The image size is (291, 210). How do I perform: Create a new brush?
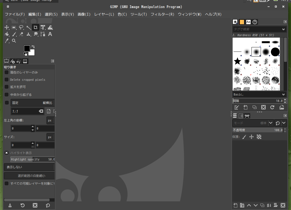[246, 107]
